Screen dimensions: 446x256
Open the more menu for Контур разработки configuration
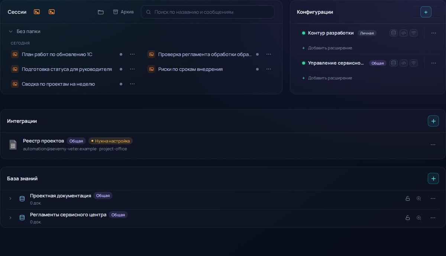click(x=434, y=33)
